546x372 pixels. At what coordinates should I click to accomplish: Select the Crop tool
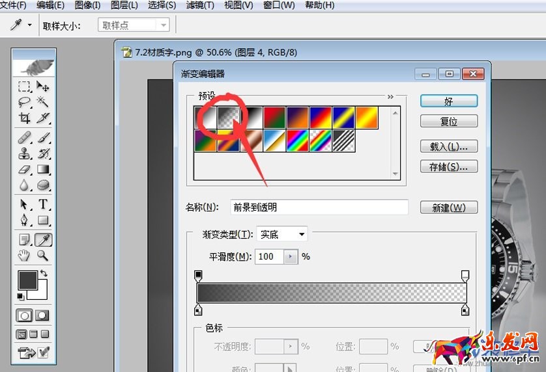tap(25, 118)
